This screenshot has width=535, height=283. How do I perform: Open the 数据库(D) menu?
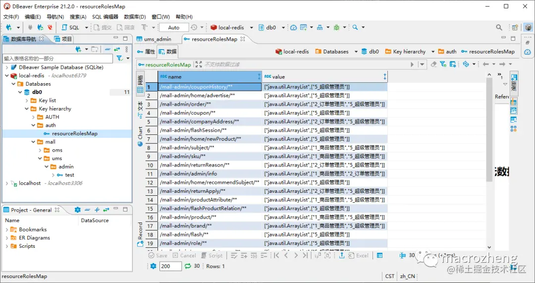pyautogui.click(x=135, y=17)
